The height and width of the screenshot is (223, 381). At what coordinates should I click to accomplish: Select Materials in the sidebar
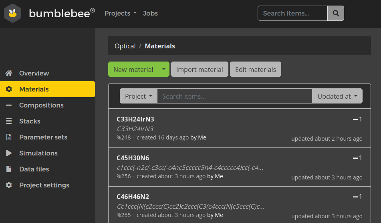point(34,89)
